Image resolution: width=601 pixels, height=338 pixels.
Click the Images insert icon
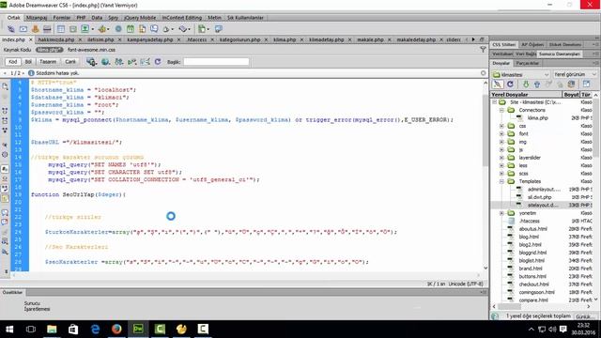(x=85, y=29)
